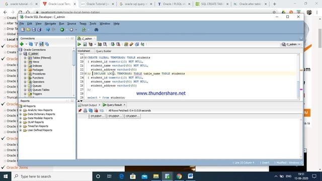Expand the Analytic View Reports folder
This screenshot has height=181, width=322.
point(20,110)
